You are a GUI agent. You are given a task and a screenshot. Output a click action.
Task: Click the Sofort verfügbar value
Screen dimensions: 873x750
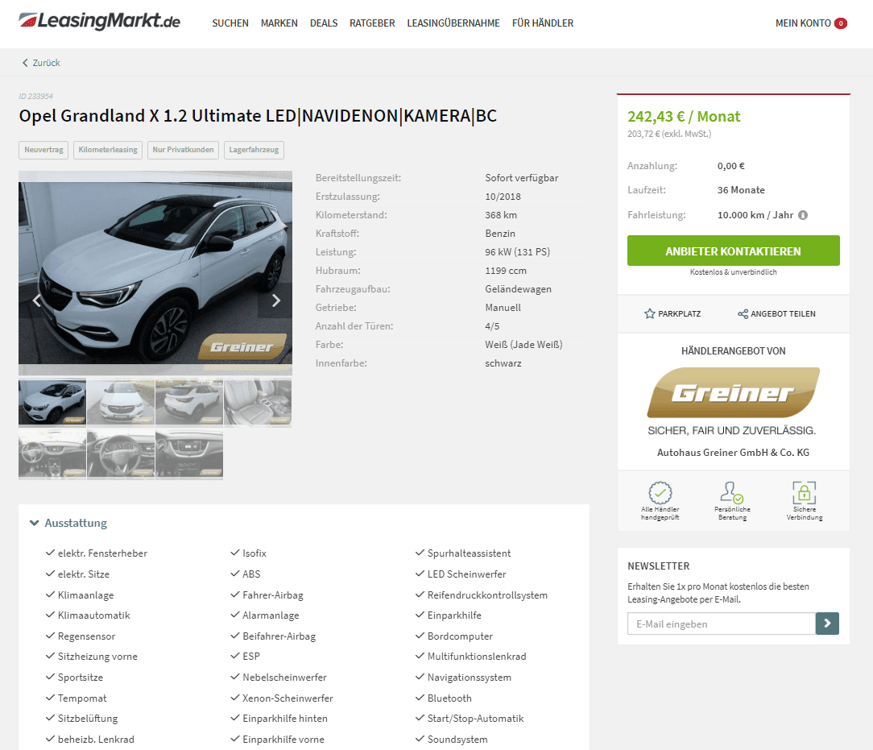(x=522, y=177)
